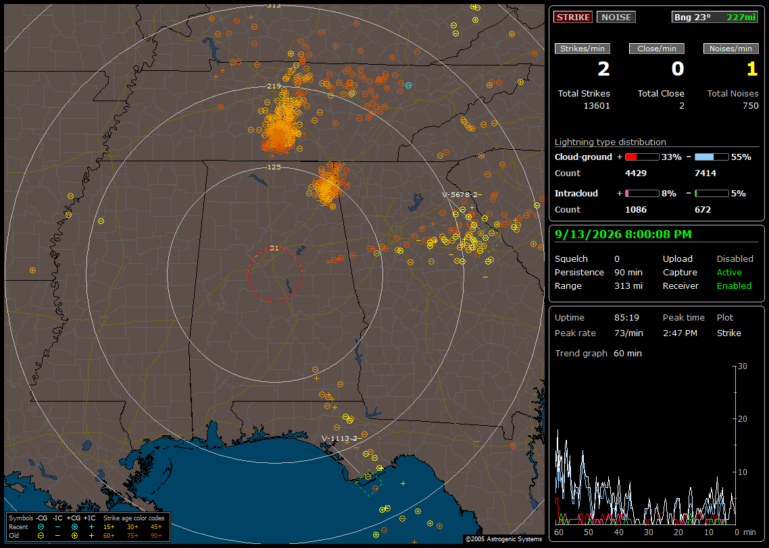The image size is (769, 548).
Task: Click the bearing and distance readout
Action: tap(715, 17)
